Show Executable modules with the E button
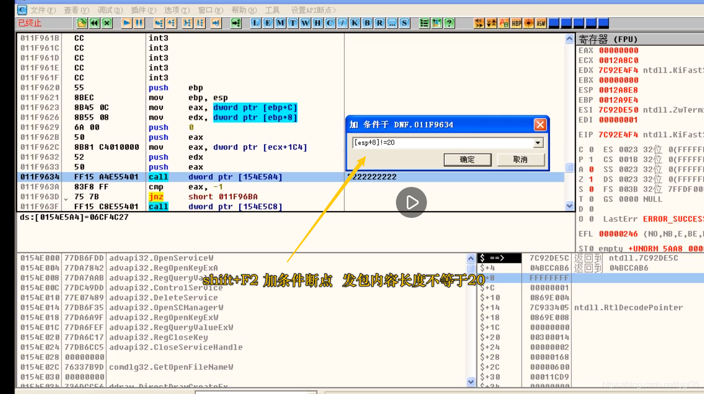Image resolution: width=704 pixels, height=394 pixels. point(268,23)
